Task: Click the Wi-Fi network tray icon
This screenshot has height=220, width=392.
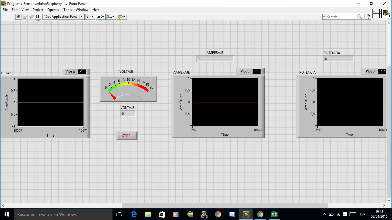Action: click(x=338, y=214)
